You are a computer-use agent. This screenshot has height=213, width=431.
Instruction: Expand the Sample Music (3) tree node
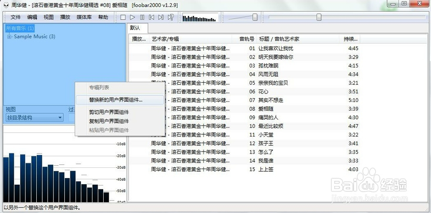coord(10,37)
